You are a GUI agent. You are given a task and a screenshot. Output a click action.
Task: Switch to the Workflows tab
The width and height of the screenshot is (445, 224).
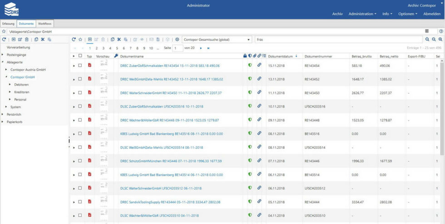click(x=44, y=23)
